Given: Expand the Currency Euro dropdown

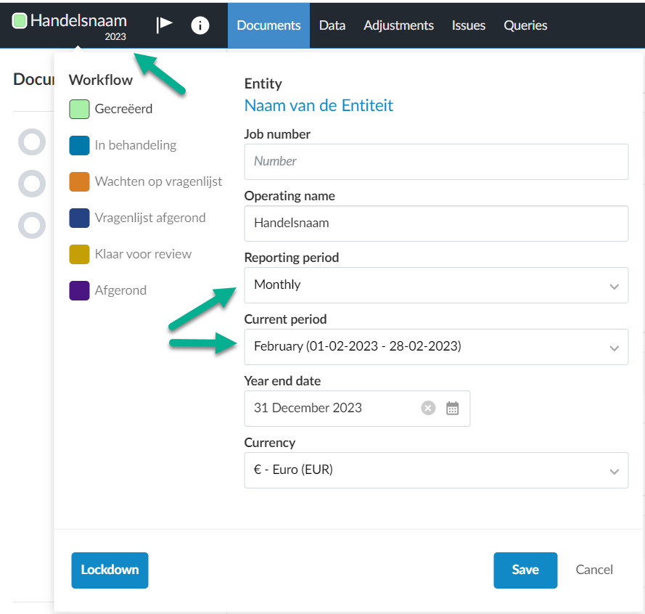Looking at the screenshot, I should (436, 470).
